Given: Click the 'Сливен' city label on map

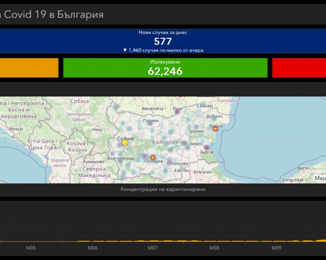Looking at the screenshot, I should [194, 144].
